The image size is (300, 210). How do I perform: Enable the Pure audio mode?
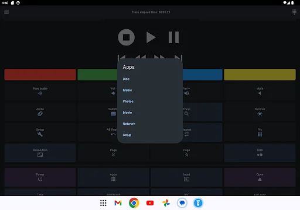pyautogui.click(x=40, y=91)
